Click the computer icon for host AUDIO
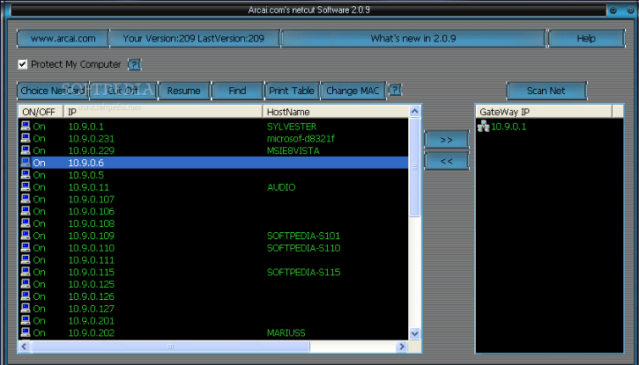This screenshot has width=639, height=365. pyautogui.click(x=26, y=187)
